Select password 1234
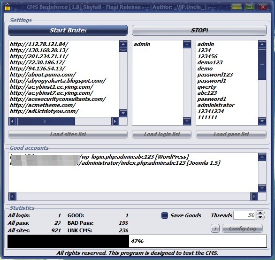 [204, 50]
